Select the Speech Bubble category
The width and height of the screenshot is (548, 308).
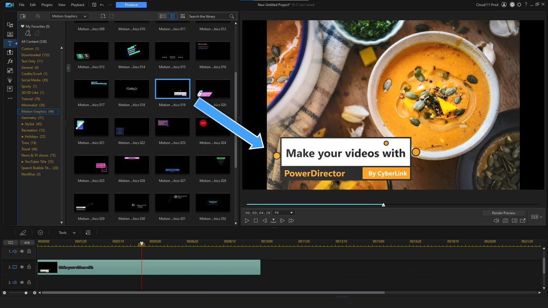point(40,168)
